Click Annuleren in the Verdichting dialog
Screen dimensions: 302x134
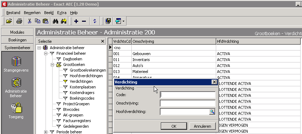coord(203,126)
